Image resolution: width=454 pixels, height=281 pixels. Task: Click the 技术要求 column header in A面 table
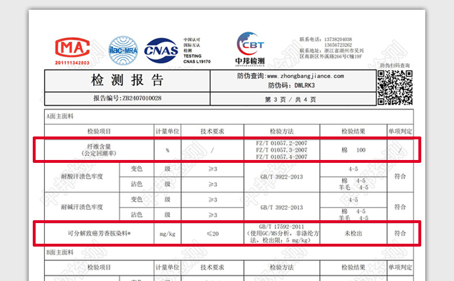(212, 131)
